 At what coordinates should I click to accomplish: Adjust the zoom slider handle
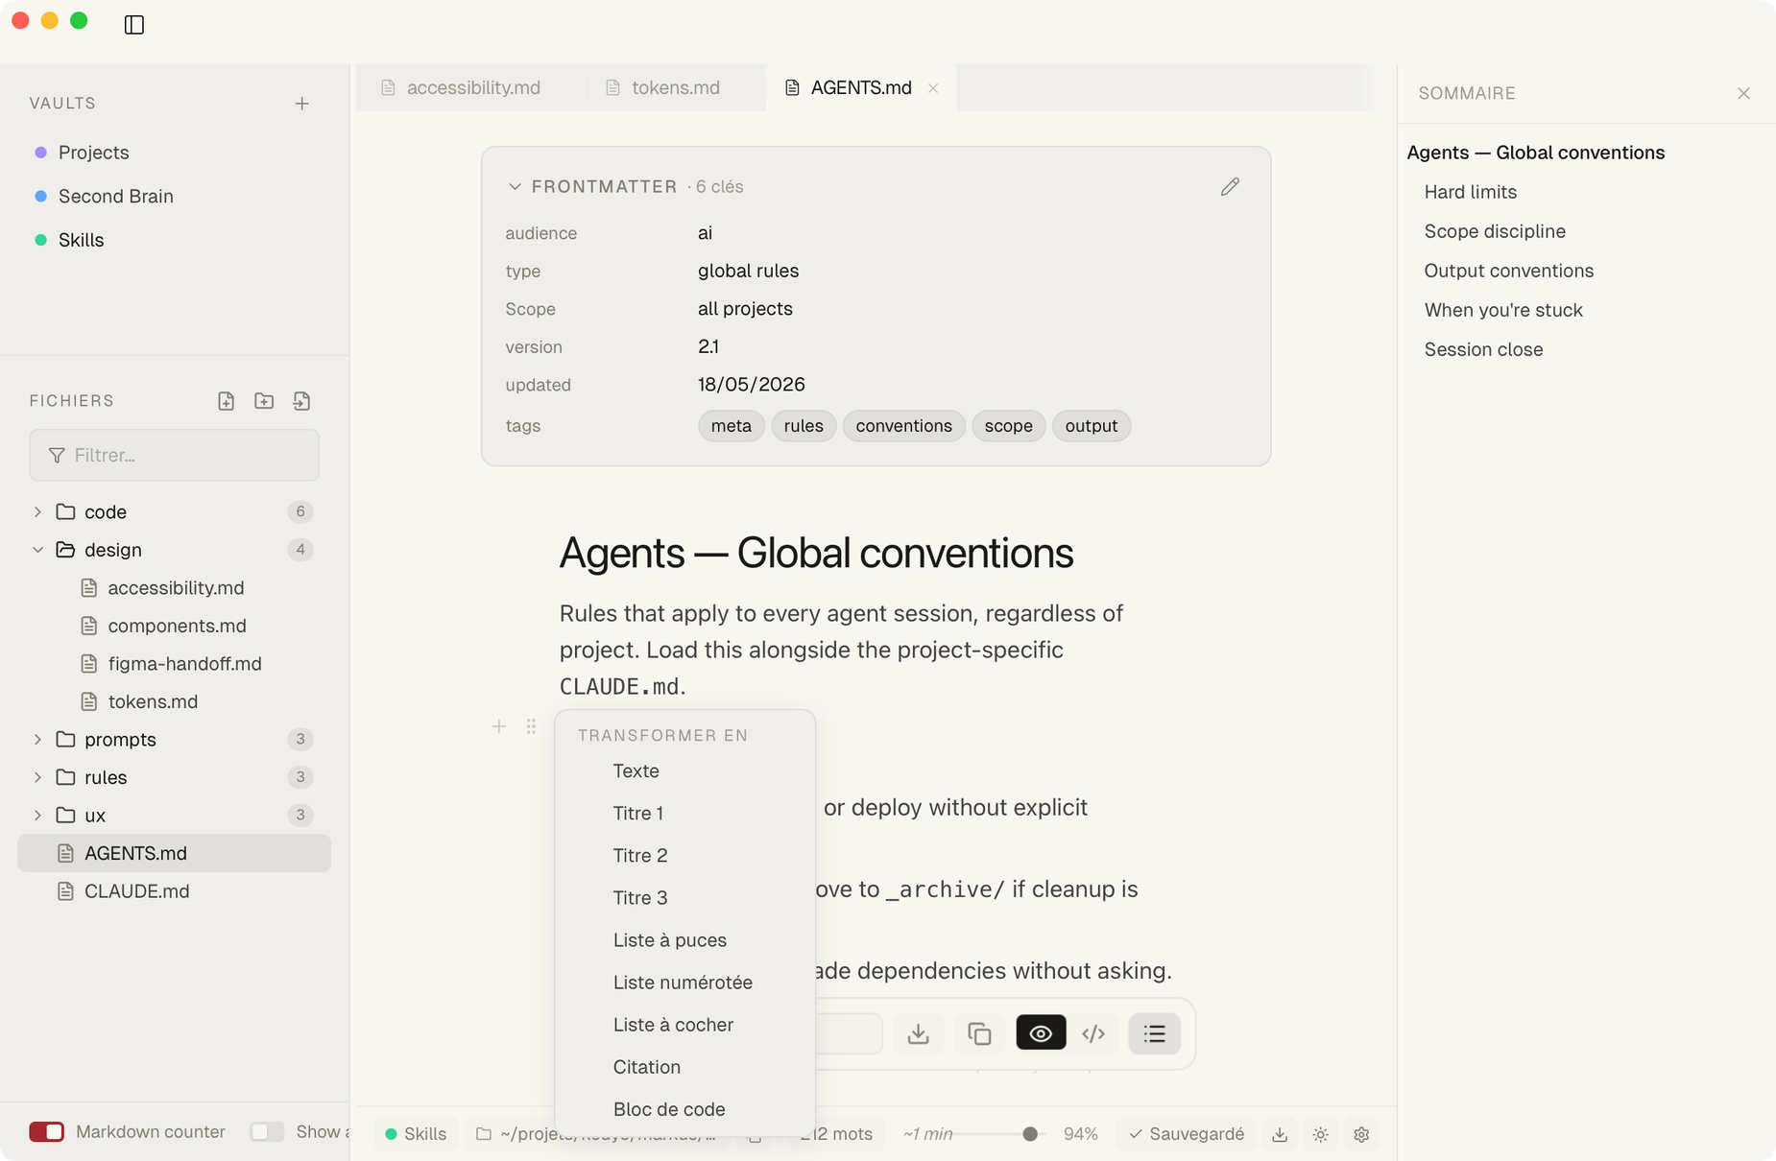(1030, 1134)
